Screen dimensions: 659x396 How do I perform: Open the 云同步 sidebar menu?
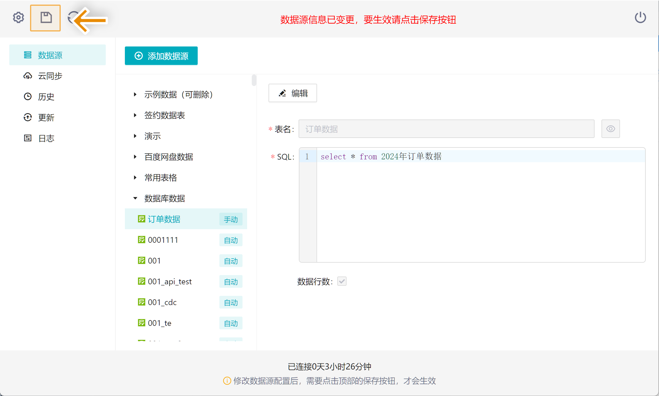58,76
